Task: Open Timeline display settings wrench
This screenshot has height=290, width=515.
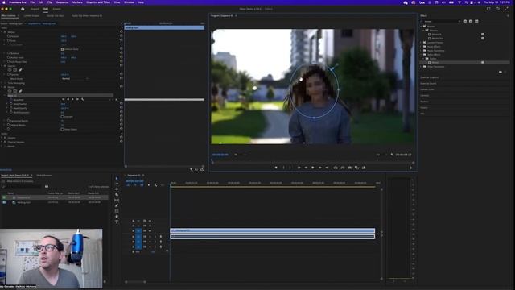Action: click(x=155, y=185)
